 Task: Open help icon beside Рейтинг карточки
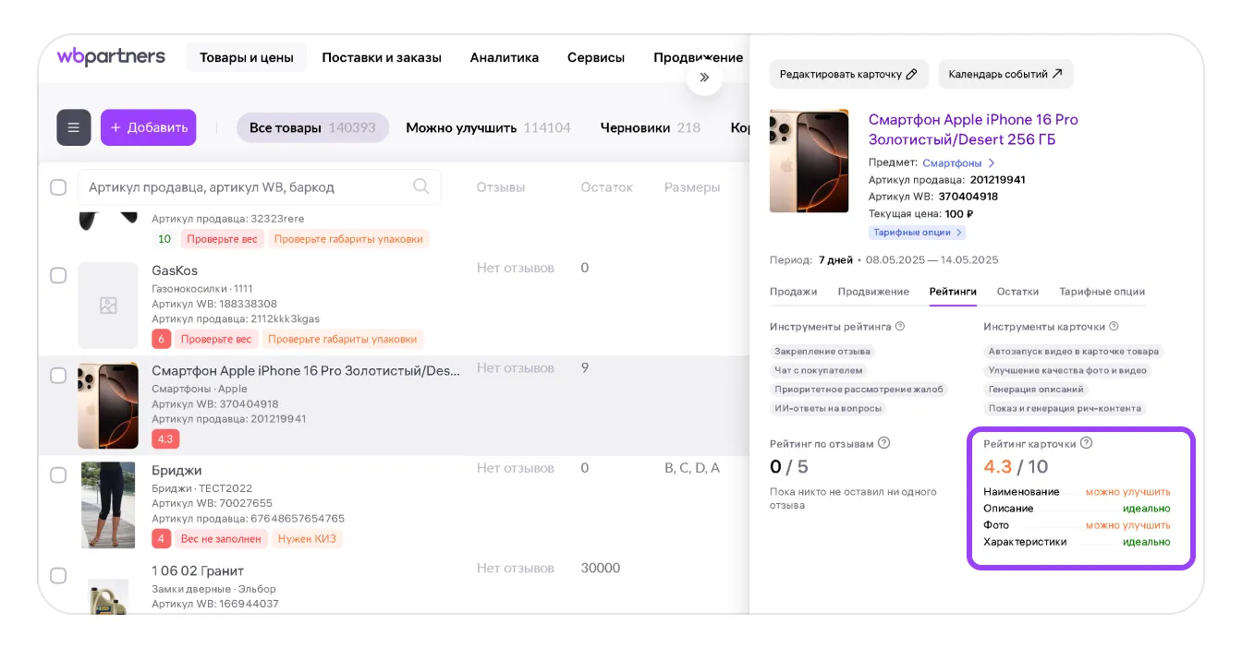(1086, 443)
